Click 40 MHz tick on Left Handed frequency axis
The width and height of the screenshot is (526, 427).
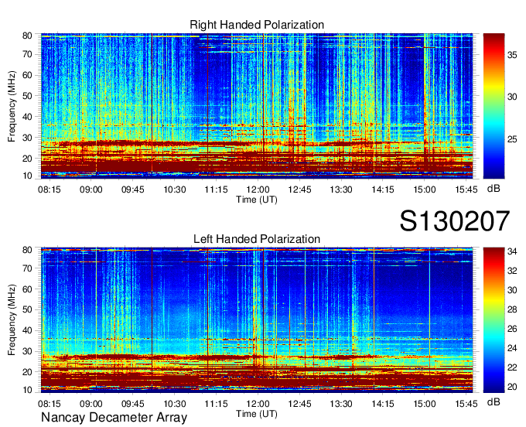tap(27, 330)
